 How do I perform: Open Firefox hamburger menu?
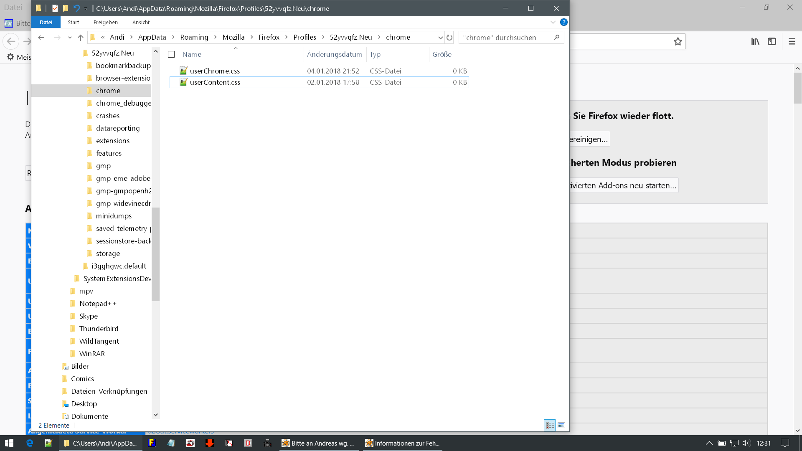[792, 41]
